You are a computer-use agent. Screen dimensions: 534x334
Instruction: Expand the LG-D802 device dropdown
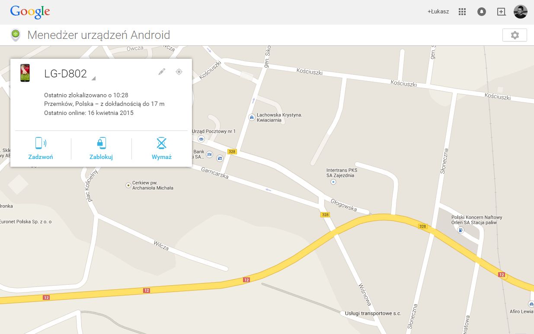[93, 78]
